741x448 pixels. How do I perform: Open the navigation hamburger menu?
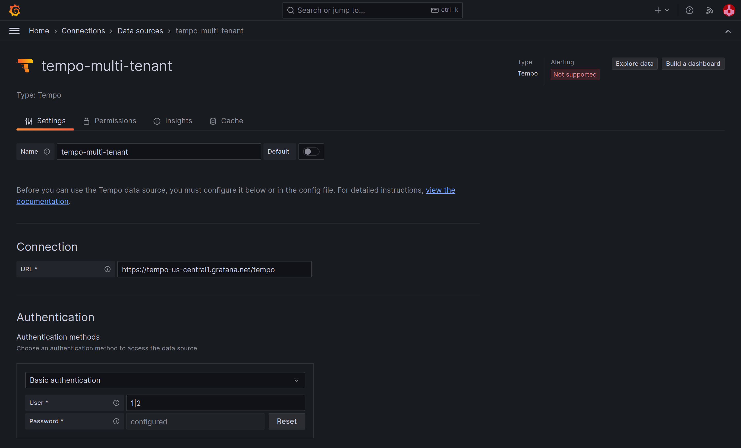pos(14,31)
